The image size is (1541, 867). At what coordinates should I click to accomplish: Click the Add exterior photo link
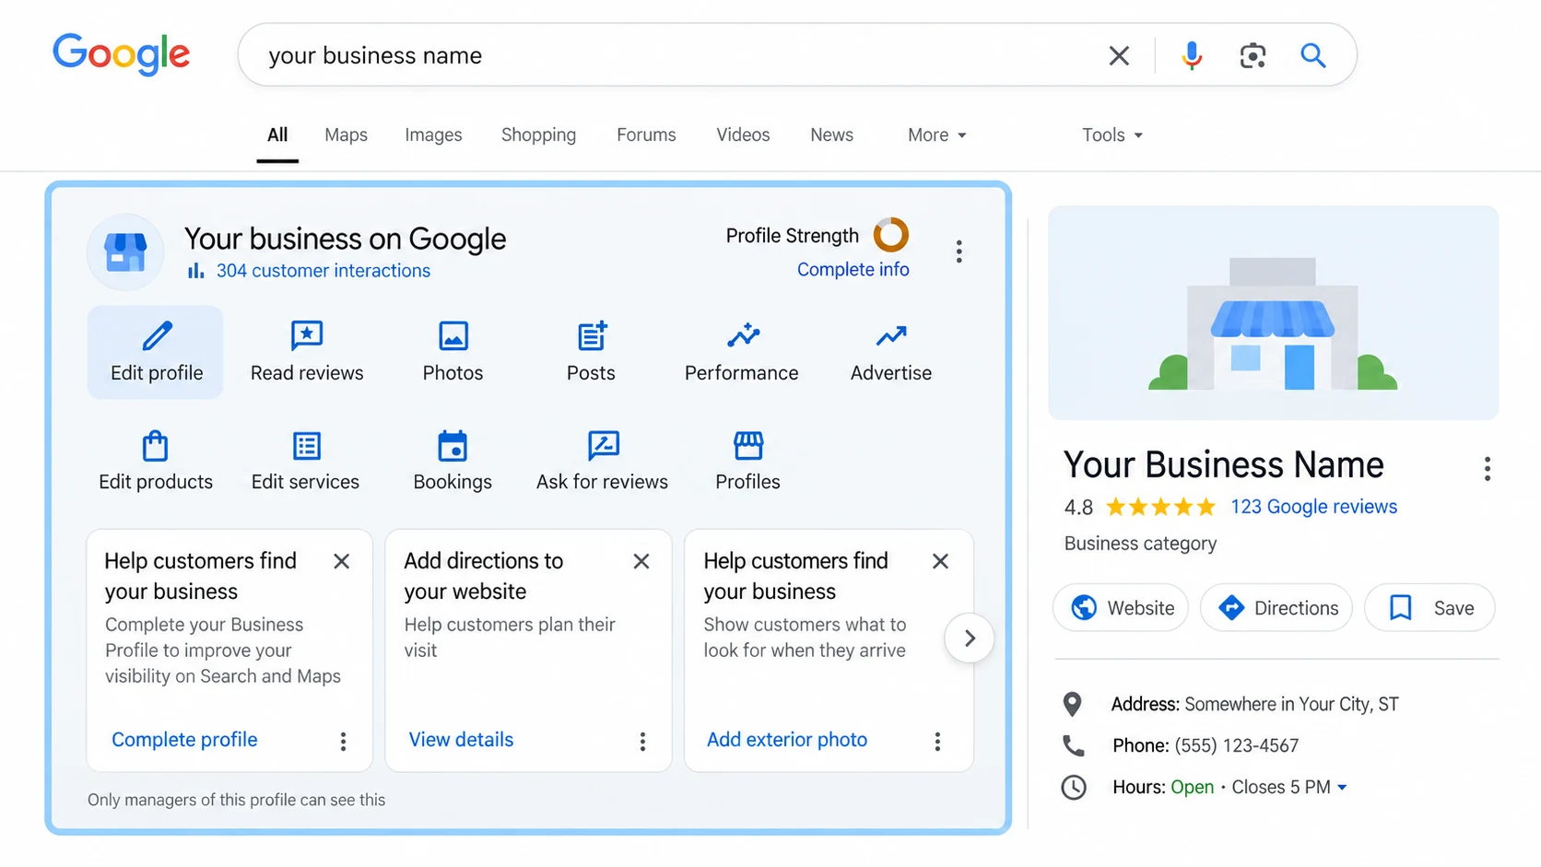787,740
